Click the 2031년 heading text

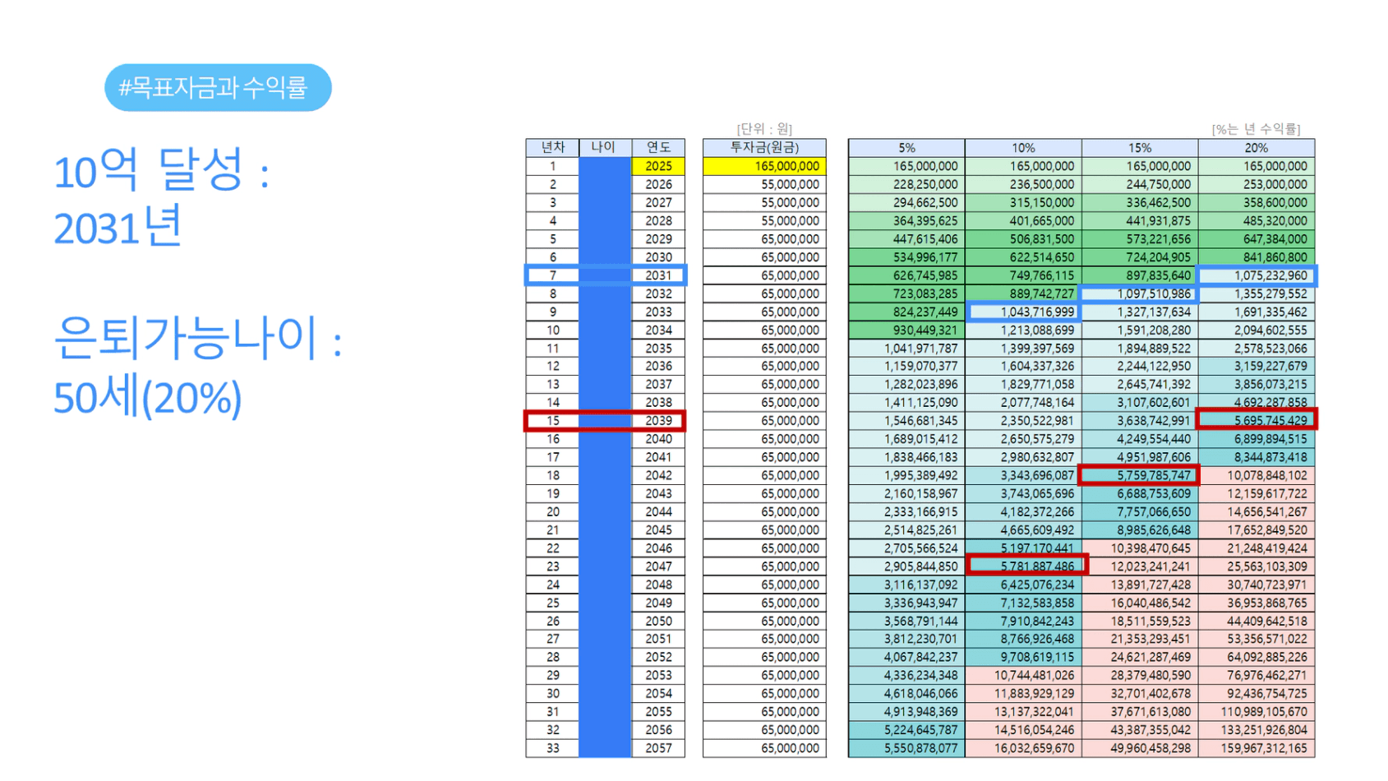118,227
